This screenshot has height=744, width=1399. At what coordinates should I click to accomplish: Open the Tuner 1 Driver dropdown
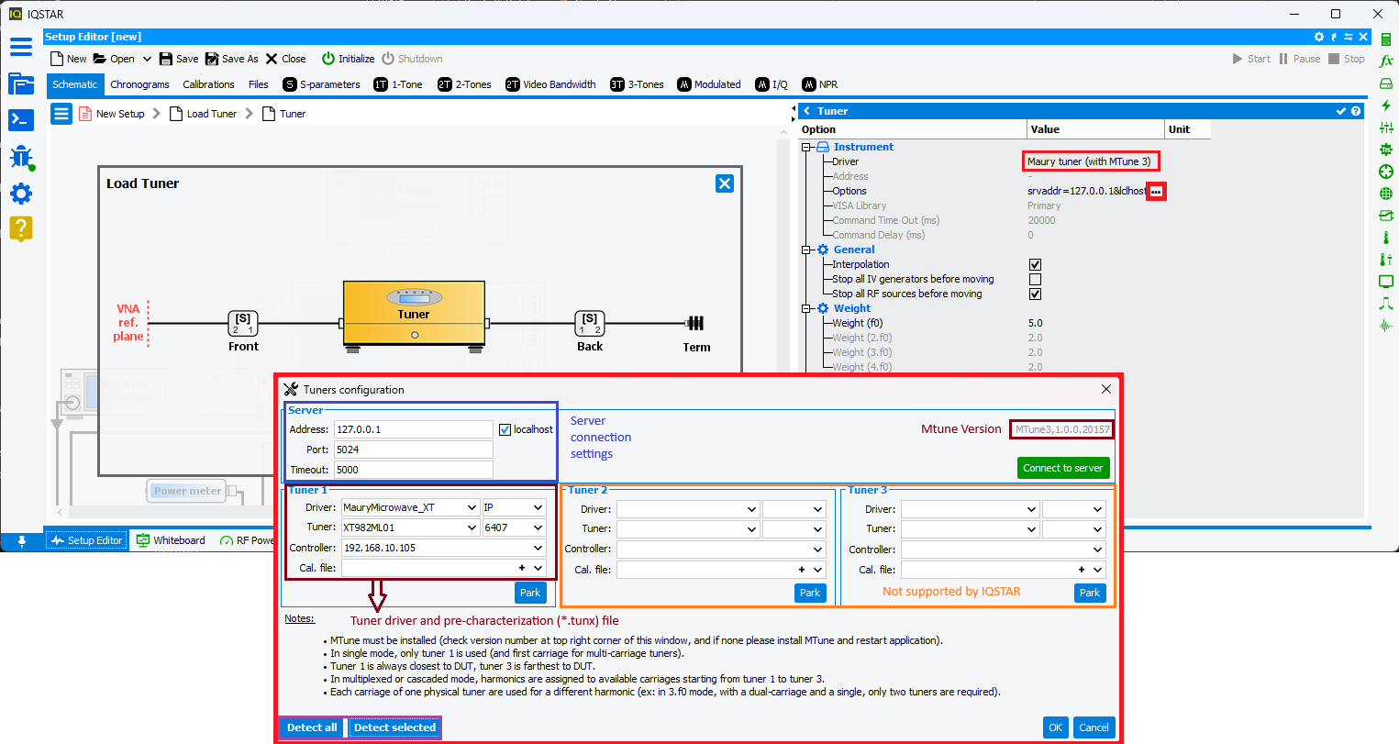tap(410, 507)
